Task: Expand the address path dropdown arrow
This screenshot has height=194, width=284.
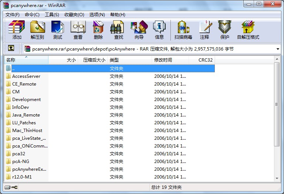Action: pyautogui.click(x=278, y=49)
